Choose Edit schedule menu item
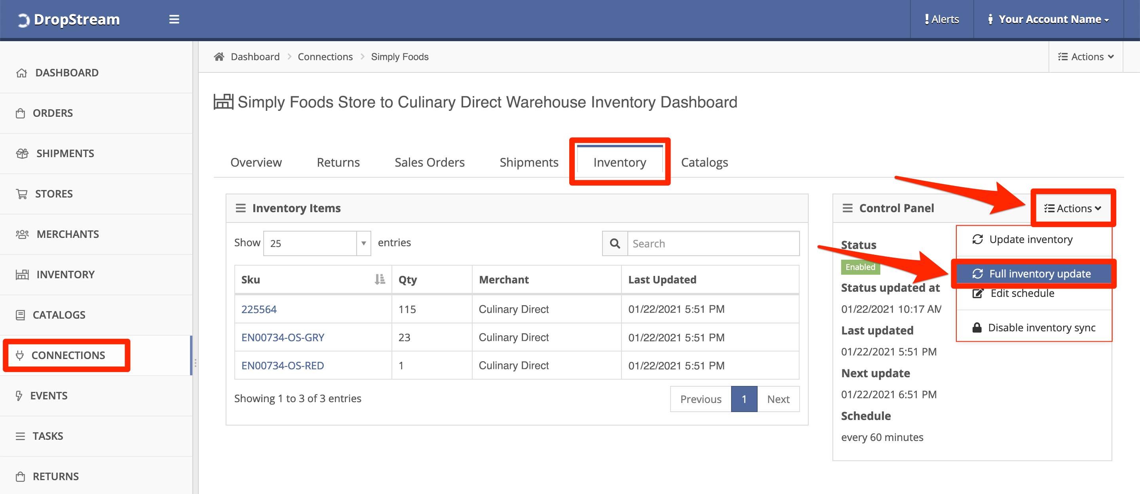The height and width of the screenshot is (494, 1140). point(1034,293)
